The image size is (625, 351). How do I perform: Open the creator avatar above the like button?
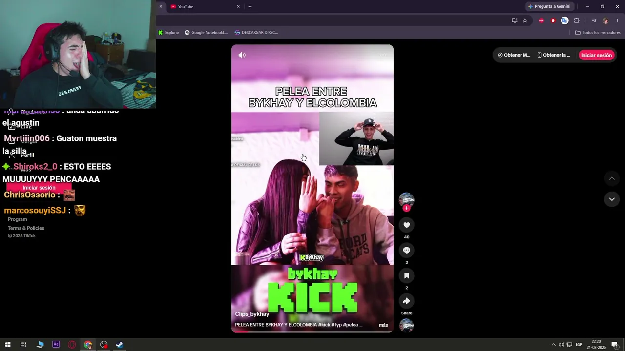406,200
